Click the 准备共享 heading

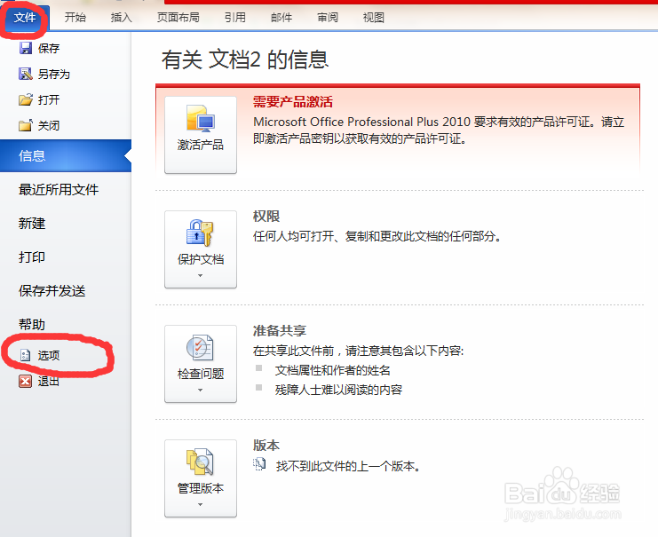(x=279, y=330)
